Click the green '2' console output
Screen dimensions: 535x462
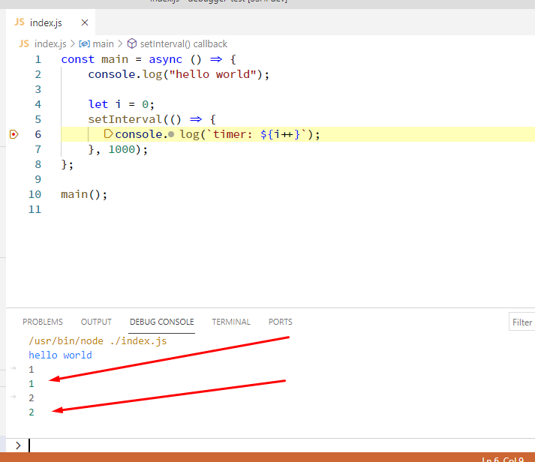[32, 412]
